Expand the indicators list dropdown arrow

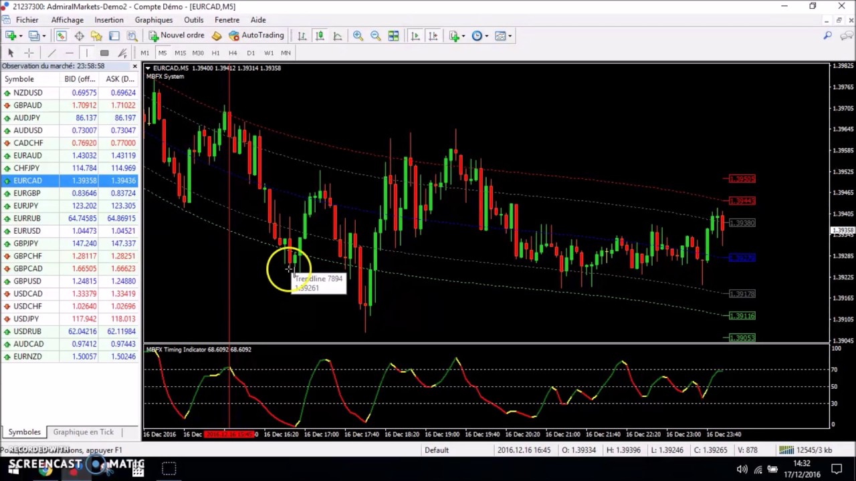pos(464,36)
